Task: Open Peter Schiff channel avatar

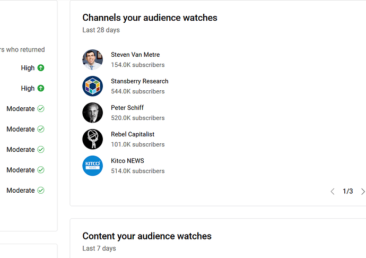Action: tap(93, 113)
